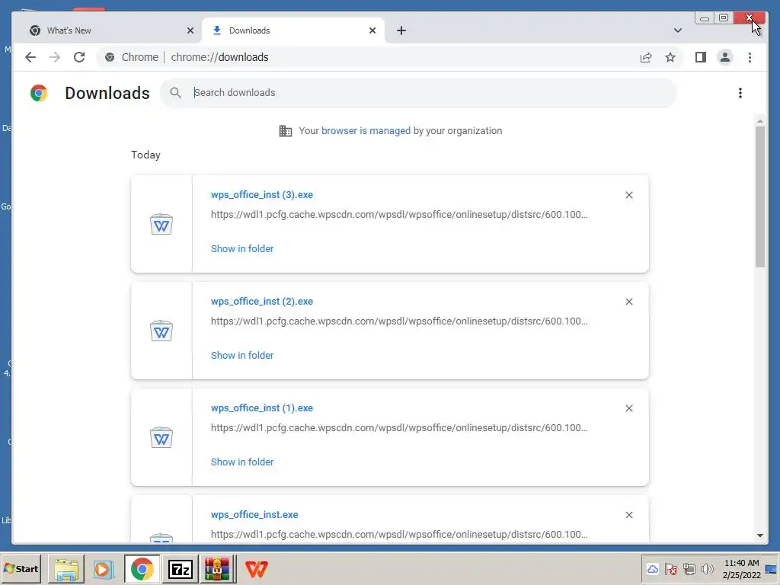The width and height of the screenshot is (780, 585).
Task: Launch the media player taskbar icon
Action: tap(104, 569)
